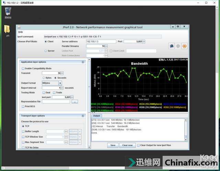The image size is (220, 171).
Task: Click the Restore Defaults orange icon button
Action: coord(184,46)
